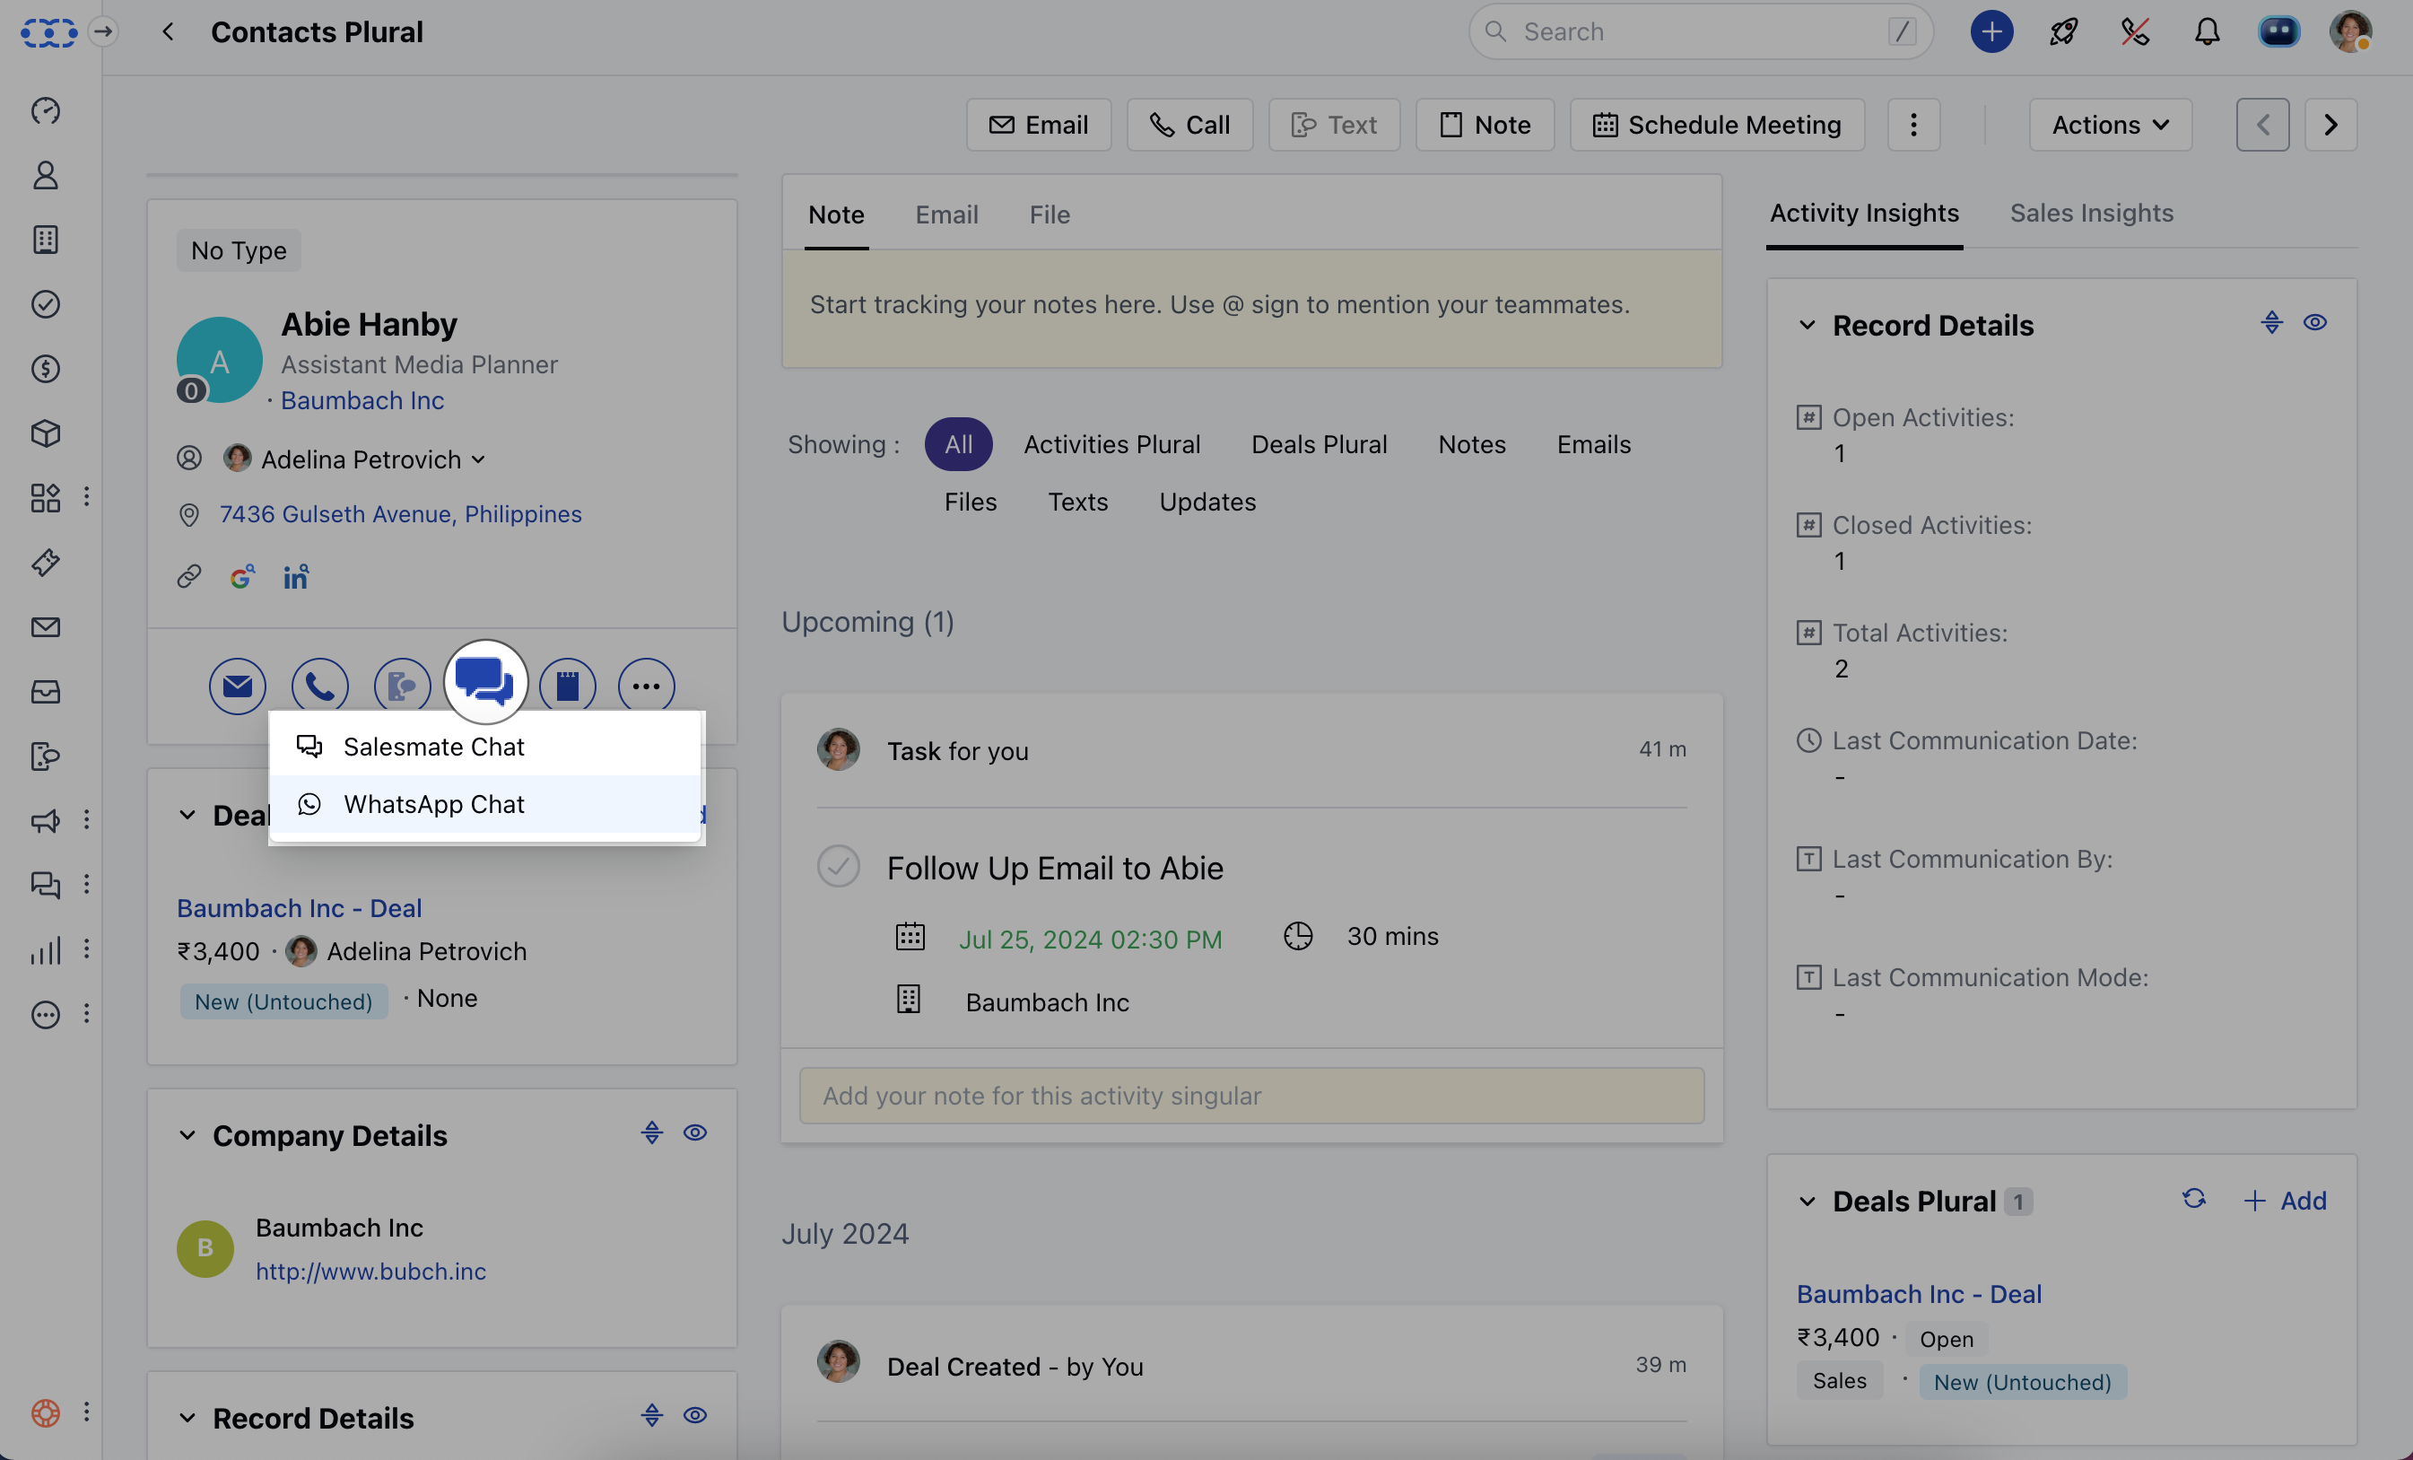Refresh the Deals Plural panel
The height and width of the screenshot is (1460, 2413).
coord(2193,1200)
